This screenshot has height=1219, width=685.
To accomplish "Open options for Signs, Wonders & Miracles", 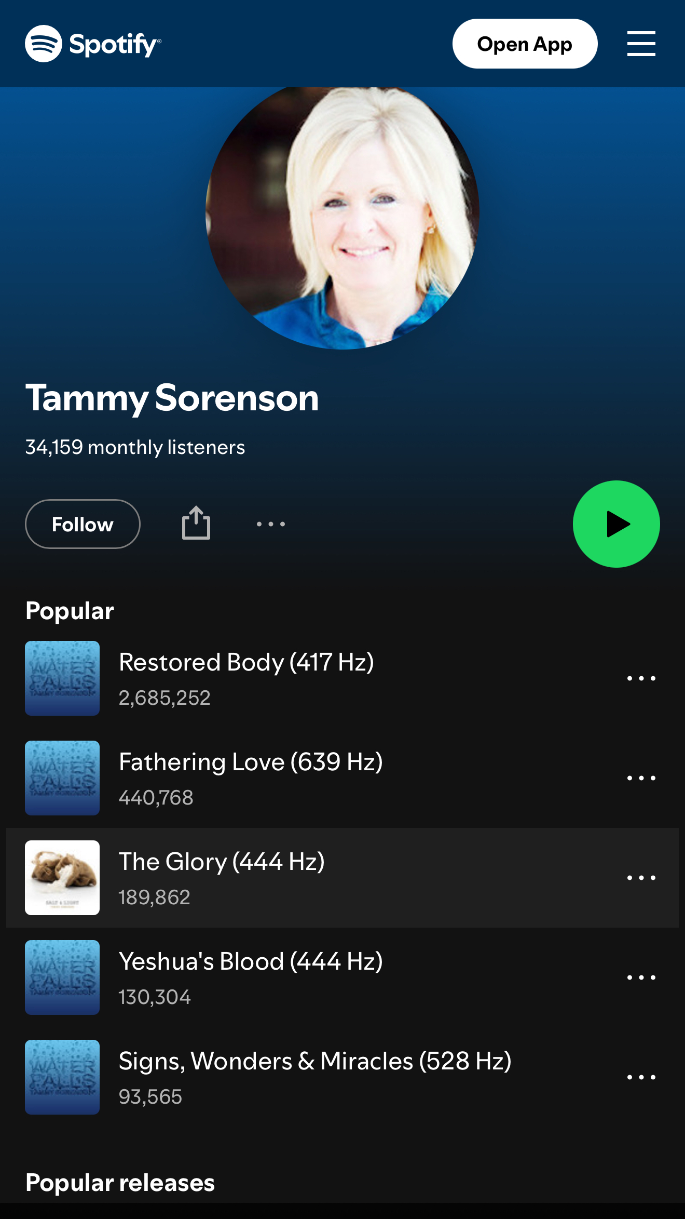I will [641, 1077].
